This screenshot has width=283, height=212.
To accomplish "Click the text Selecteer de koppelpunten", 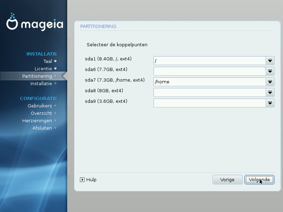I will pos(117,45).
